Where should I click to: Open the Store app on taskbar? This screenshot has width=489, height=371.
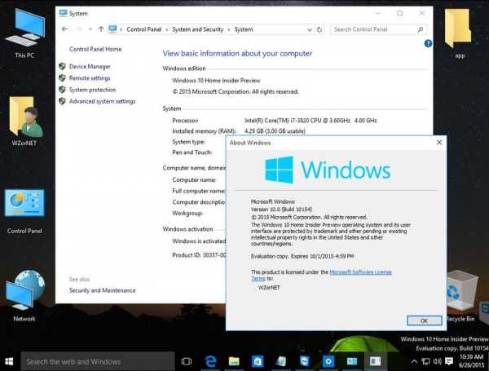coord(258,361)
